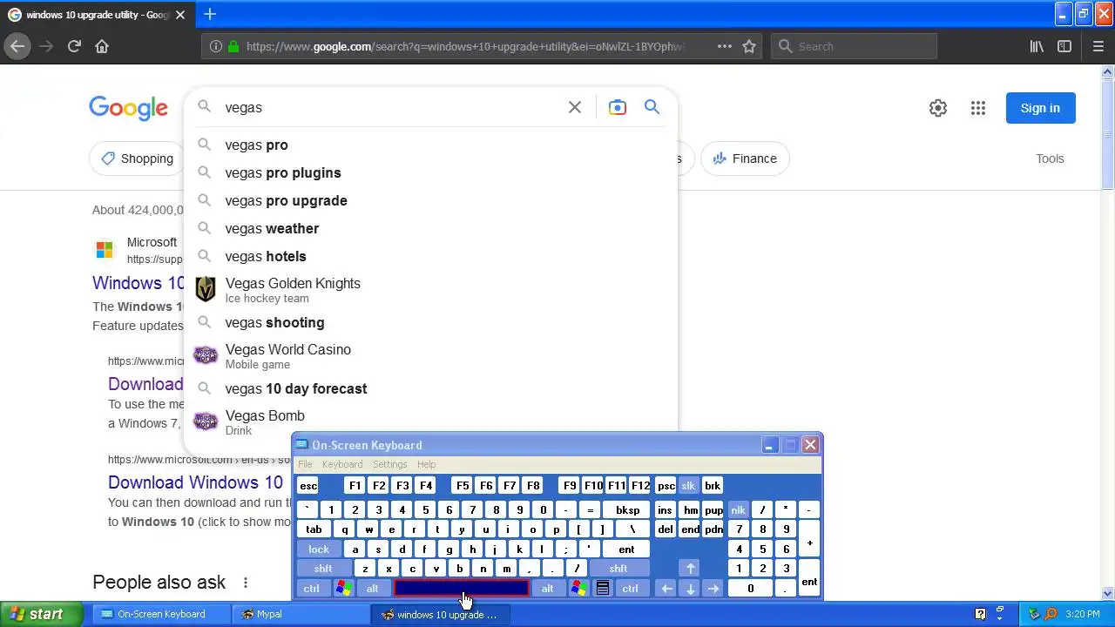Click the help question mark tray icon
Image resolution: width=1115 pixels, height=627 pixels.
[980, 614]
